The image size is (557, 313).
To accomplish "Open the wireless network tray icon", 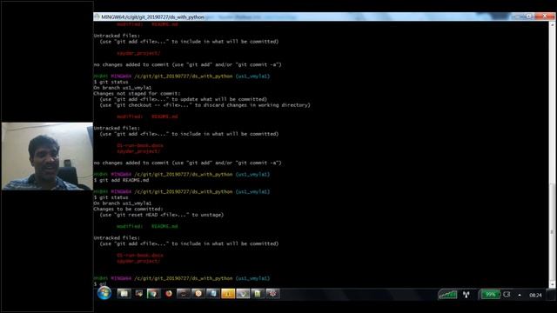I will coord(466,294).
